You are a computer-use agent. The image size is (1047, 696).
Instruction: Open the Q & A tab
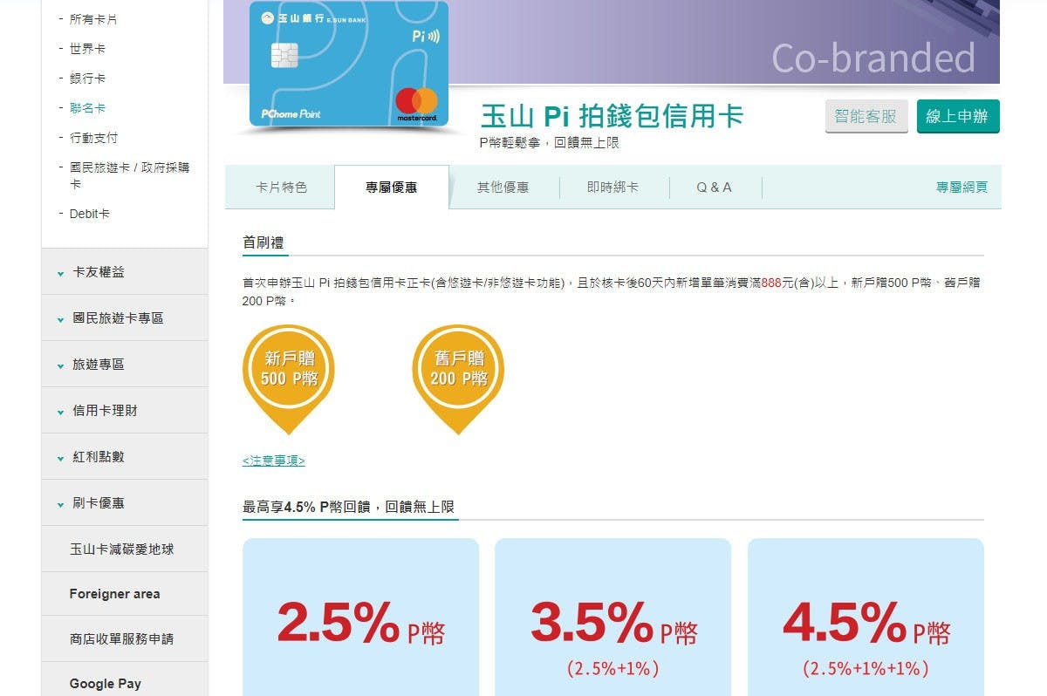coord(715,188)
